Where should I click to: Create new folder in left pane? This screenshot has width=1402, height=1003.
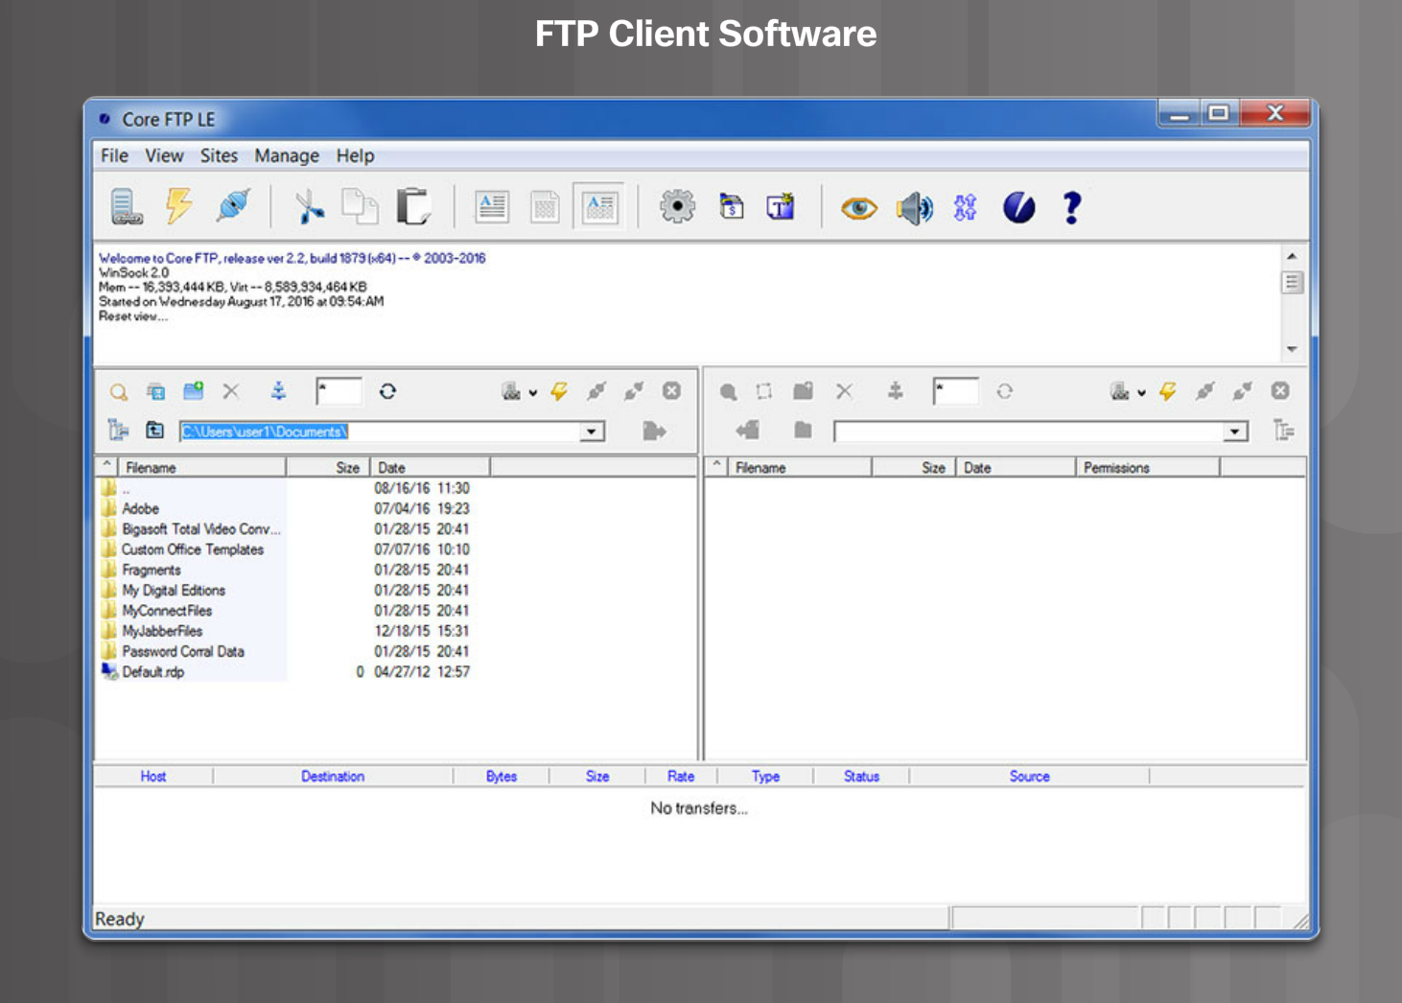[192, 389]
